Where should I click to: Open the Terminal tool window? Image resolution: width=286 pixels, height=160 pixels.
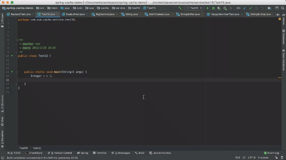[100, 153]
